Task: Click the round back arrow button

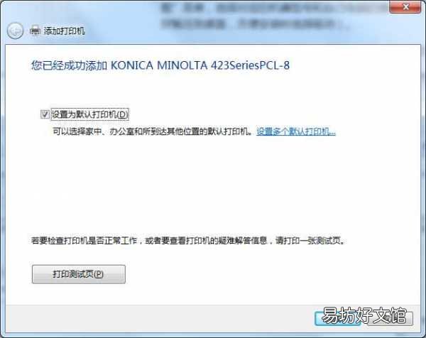Action: pyautogui.click(x=15, y=31)
